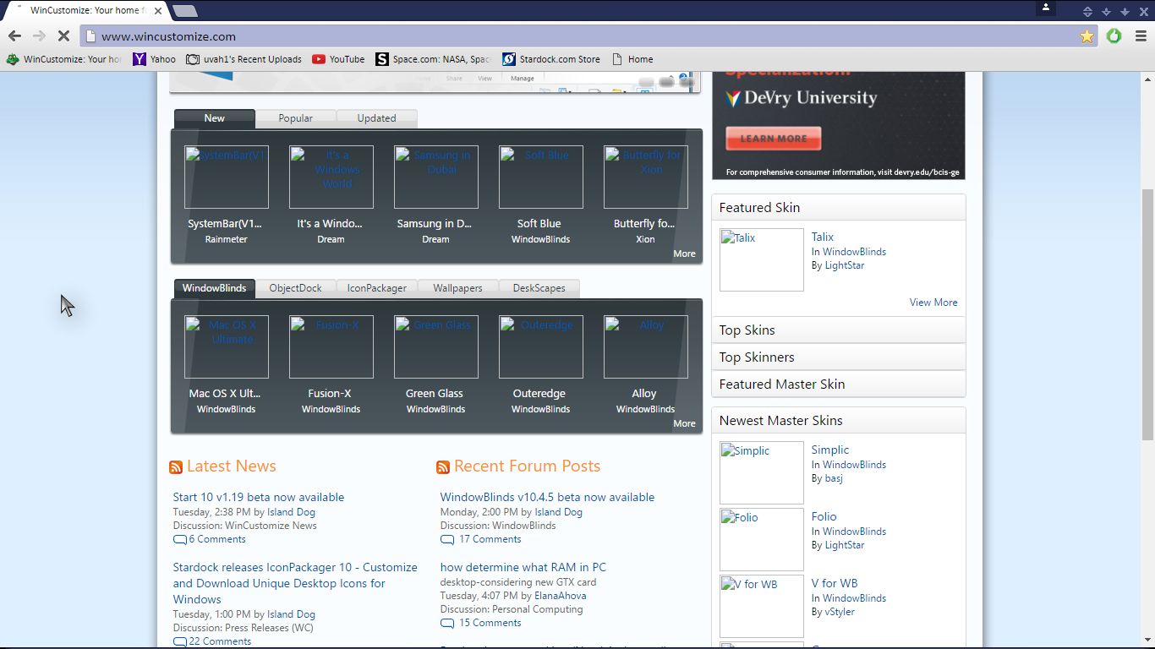Expand the Top Skinners section

[x=839, y=357]
